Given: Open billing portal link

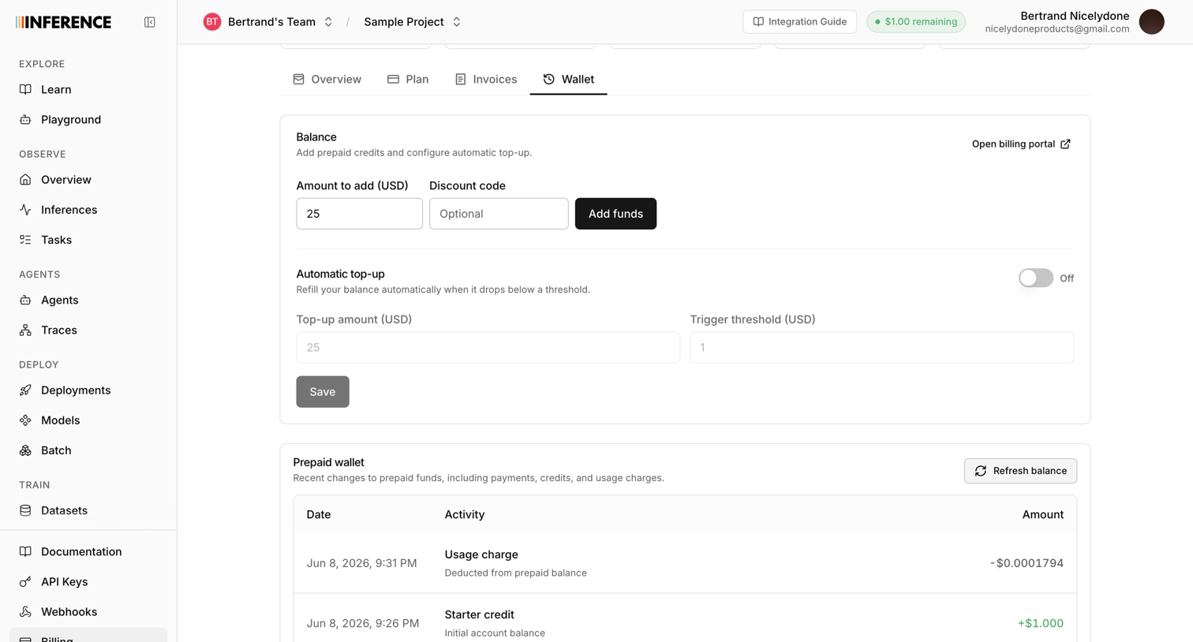Looking at the screenshot, I should pyautogui.click(x=1021, y=144).
